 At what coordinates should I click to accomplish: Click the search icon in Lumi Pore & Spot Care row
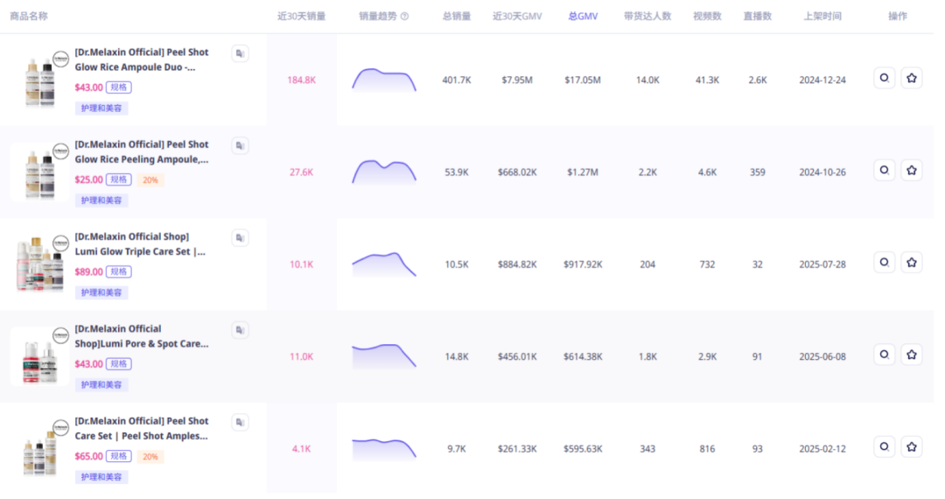click(884, 355)
